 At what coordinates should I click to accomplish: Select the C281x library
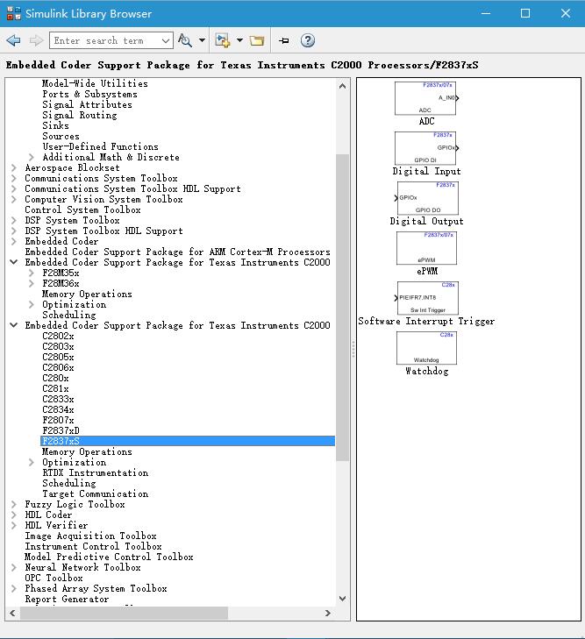(55, 389)
